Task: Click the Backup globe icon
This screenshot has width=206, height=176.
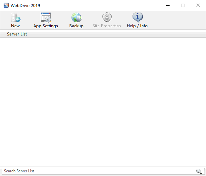Action: click(77, 17)
